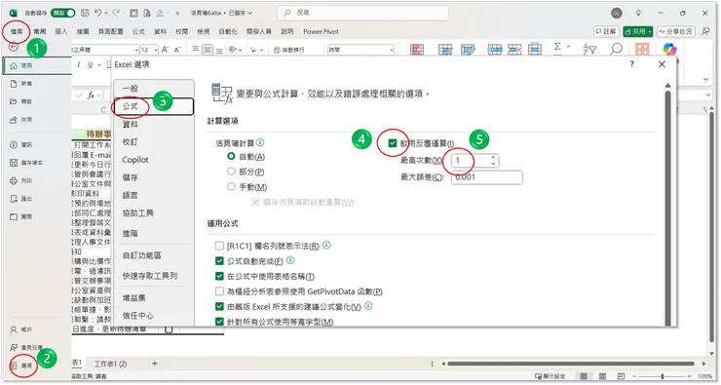The width and height of the screenshot is (721, 385).
Task: Switch to the 開發人員 ribbon tab
Action: [259, 31]
